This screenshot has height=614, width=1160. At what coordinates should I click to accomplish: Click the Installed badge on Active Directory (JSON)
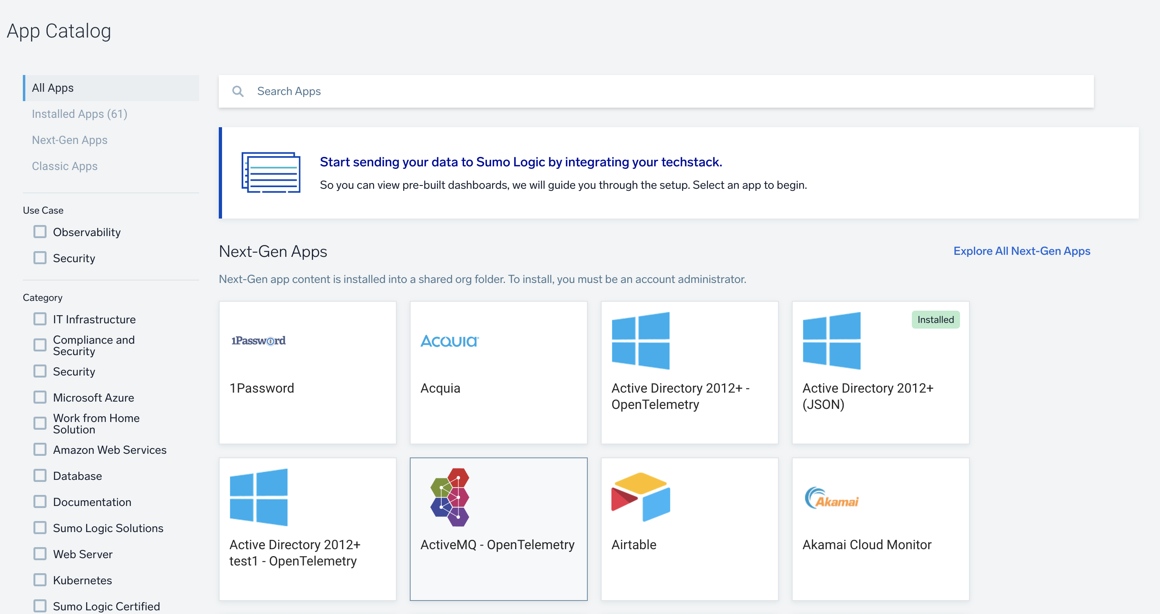[935, 319]
